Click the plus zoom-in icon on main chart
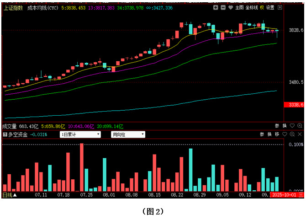Viewport: 306px width, 220px height. pyautogui.click(x=216, y=8)
